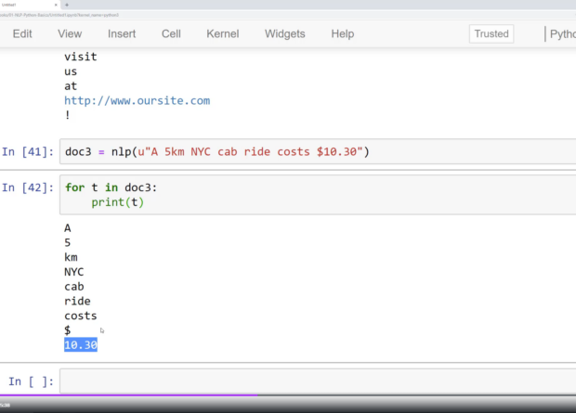Image resolution: width=576 pixels, height=413 pixels.
Task: Click the '!' output line
Action: pyautogui.click(x=68, y=115)
